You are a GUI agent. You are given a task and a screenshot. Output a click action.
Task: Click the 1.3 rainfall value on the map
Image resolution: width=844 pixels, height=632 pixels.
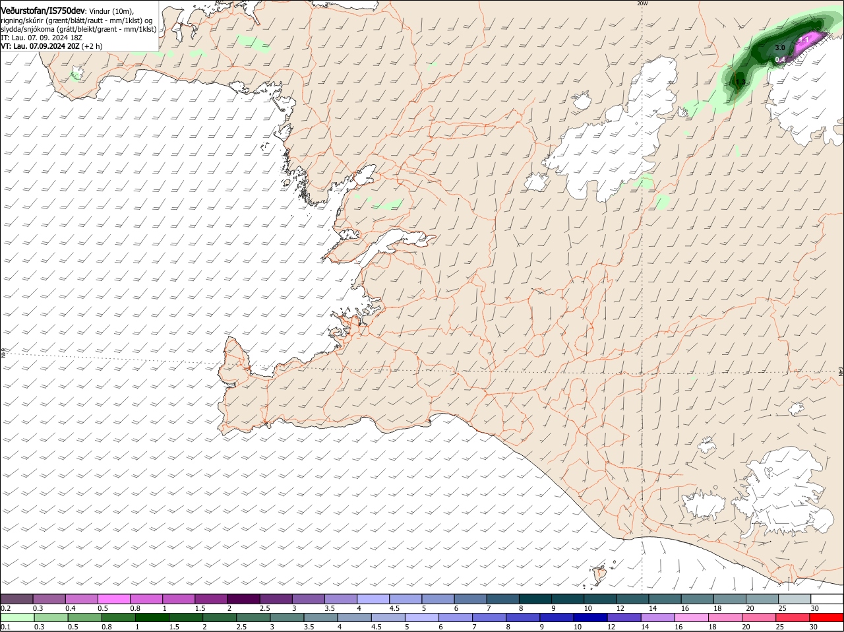coord(740,82)
